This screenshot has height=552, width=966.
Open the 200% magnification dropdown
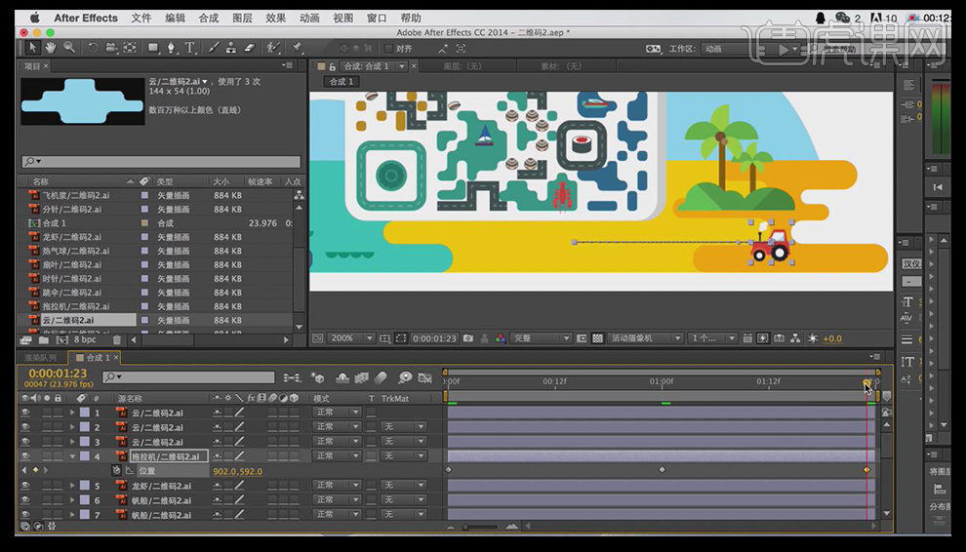[x=351, y=338]
